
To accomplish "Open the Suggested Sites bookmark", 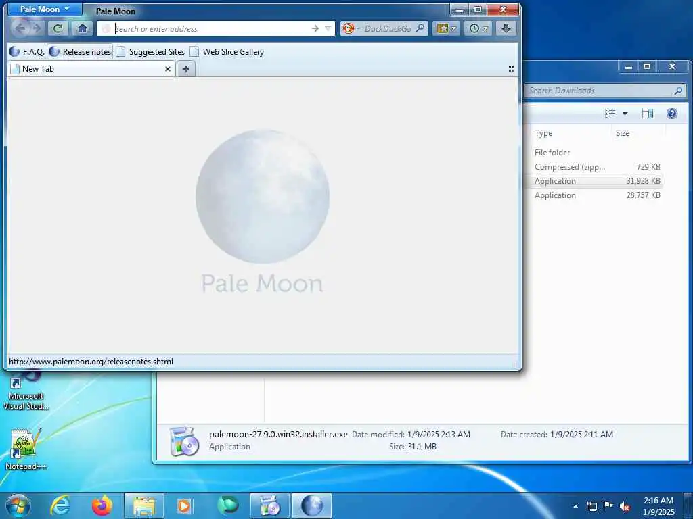I will pos(150,51).
